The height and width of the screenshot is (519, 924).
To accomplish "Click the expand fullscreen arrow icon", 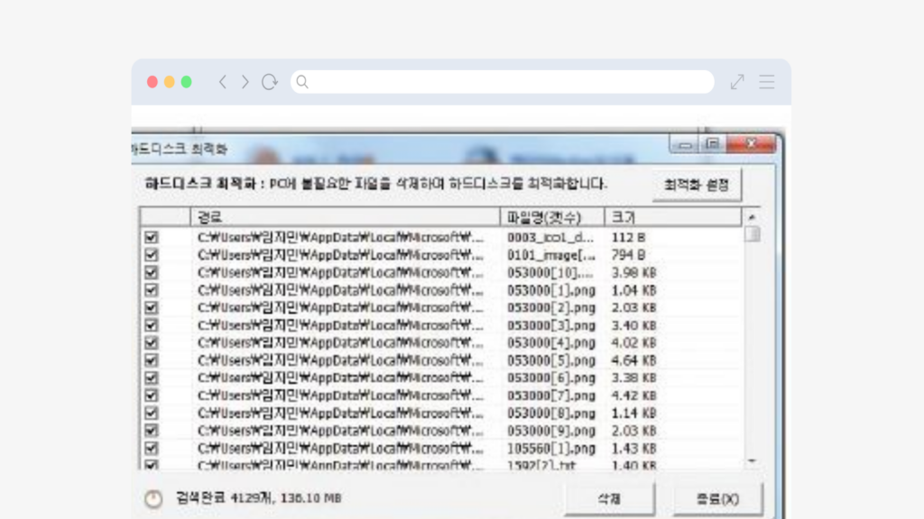I will (x=737, y=82).
